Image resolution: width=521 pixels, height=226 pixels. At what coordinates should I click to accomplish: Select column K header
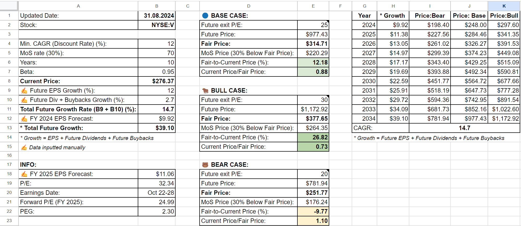tap(504, 6)
